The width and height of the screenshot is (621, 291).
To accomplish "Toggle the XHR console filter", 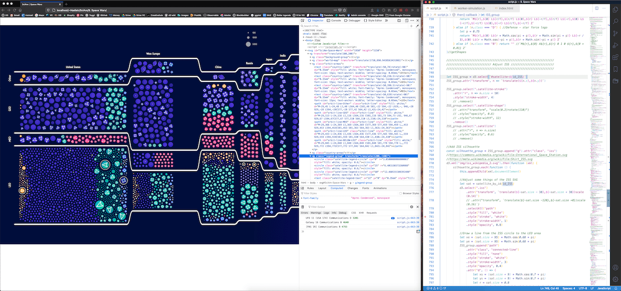I will pyautogui.click(x=362, y=213).
